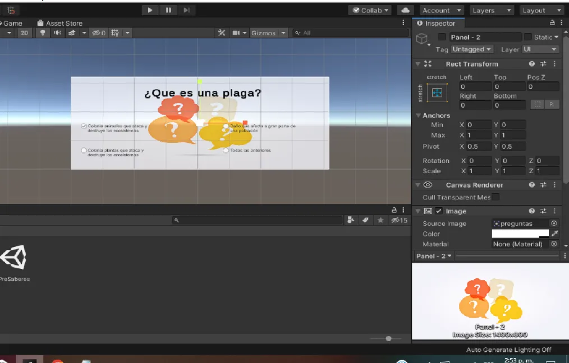Open the Layer UI dropdown
The height and width of the screenshot is (363, 569).
pyautogui.click(x=540, y=49)
